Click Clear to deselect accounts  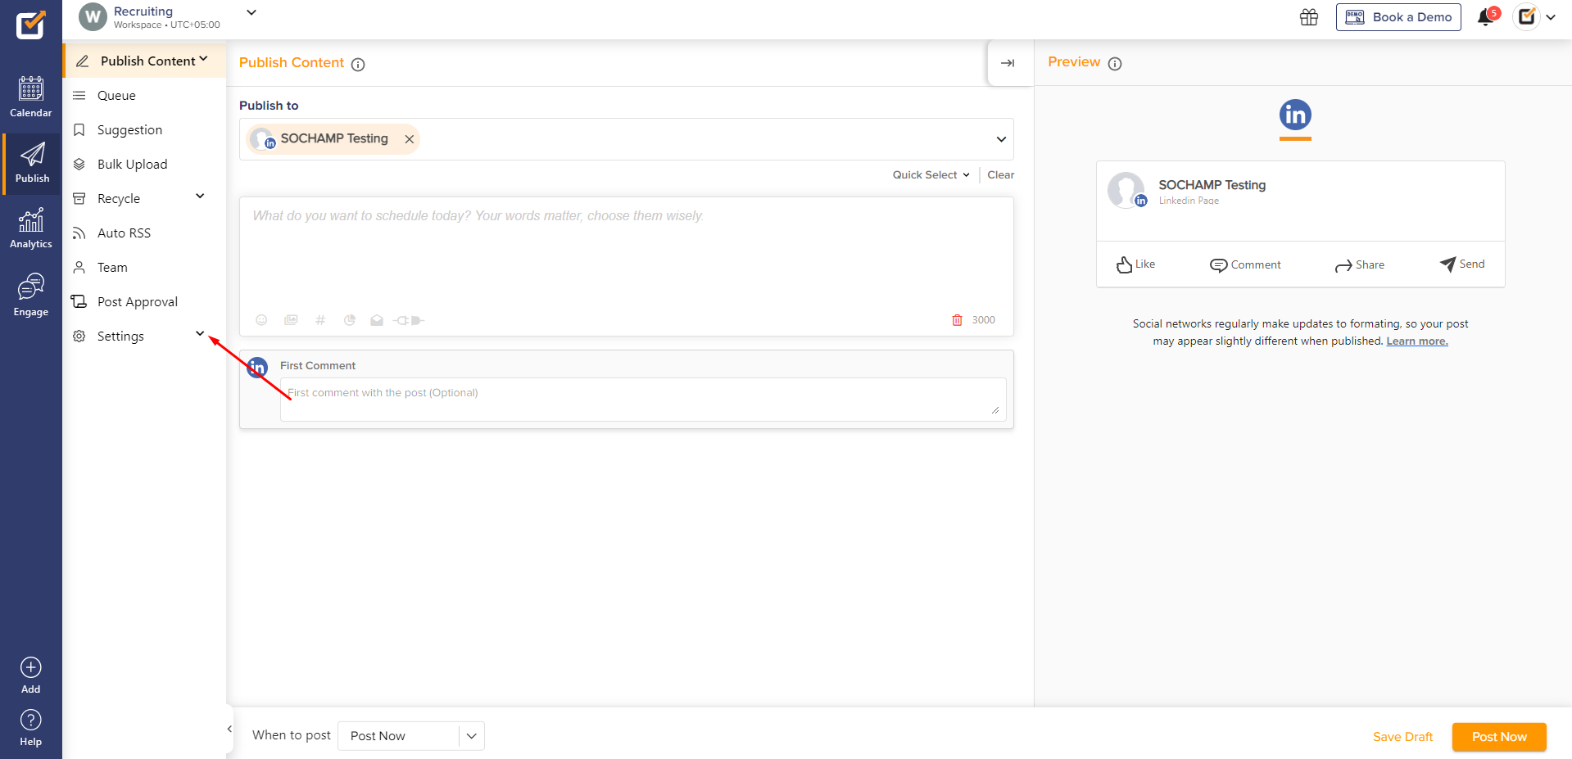click(1000, 174)
